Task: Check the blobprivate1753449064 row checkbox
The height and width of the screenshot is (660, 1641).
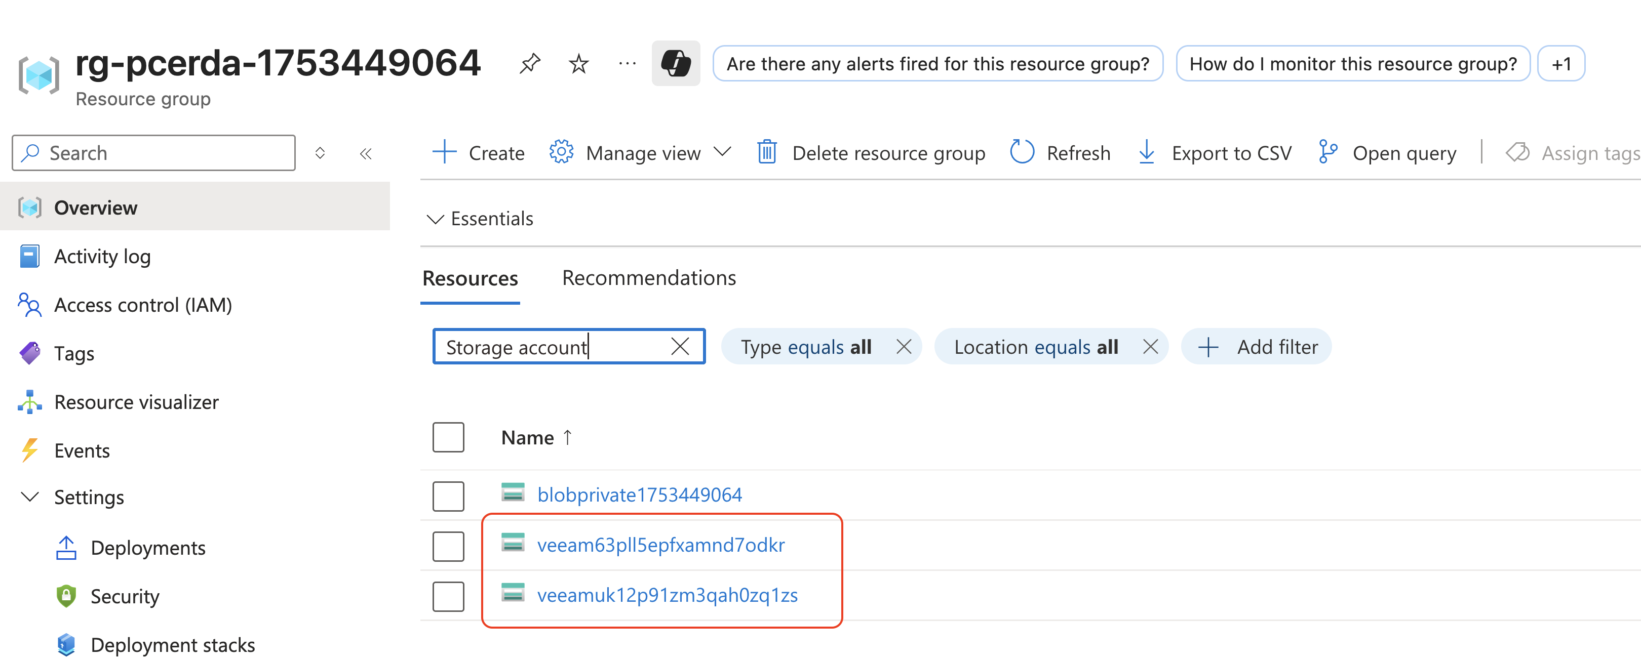Action: [x=448, y=496]
